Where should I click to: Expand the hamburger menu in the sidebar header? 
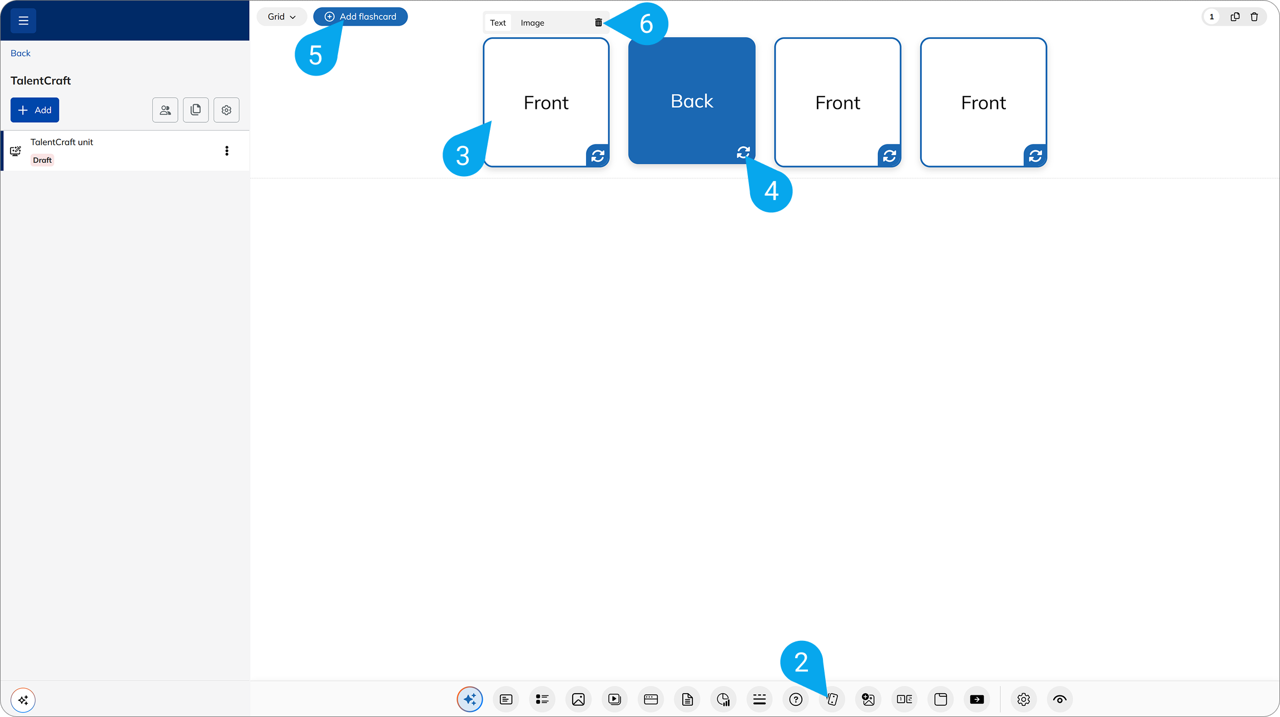click(x=23, y=21)
